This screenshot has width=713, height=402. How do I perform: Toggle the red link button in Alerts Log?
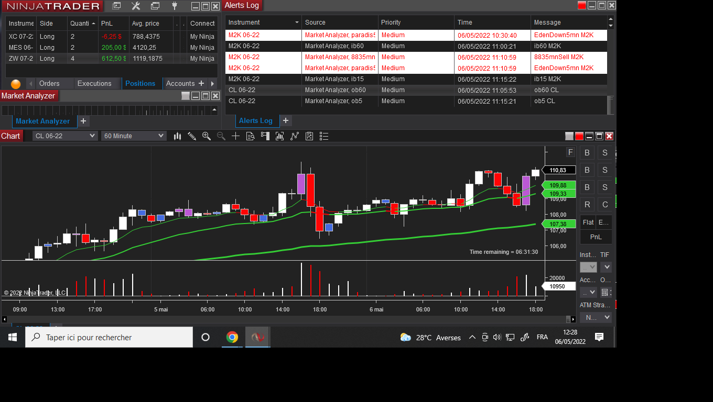pos(582,5)
